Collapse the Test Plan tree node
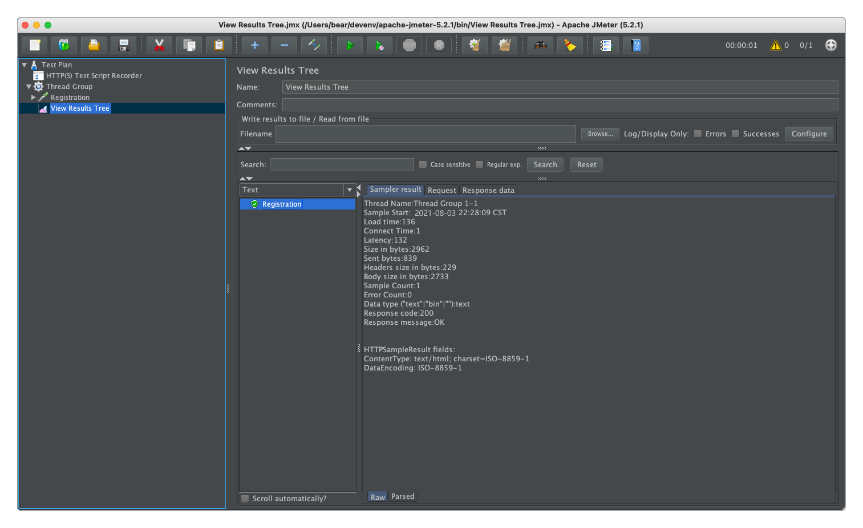The height and width of the screenshot is (528, 863). point(25,65)
